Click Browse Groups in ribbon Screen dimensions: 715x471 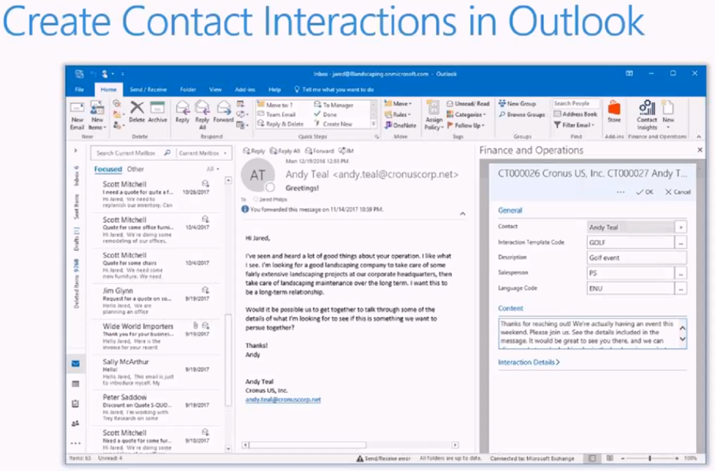522,114
